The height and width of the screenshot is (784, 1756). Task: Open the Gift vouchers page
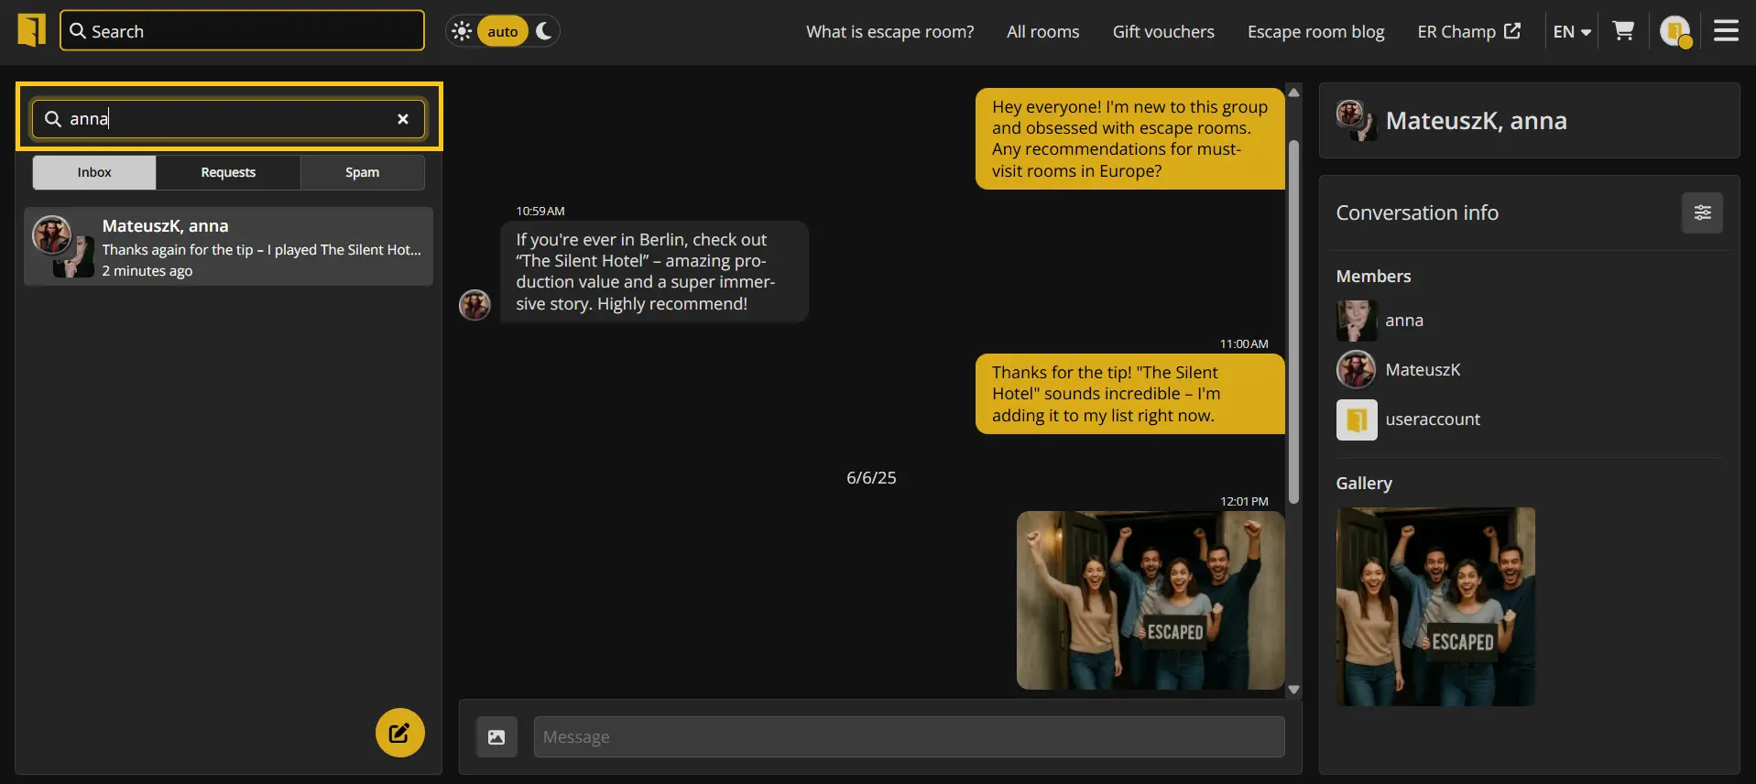pyautogui.click(x=1163, y=31)
